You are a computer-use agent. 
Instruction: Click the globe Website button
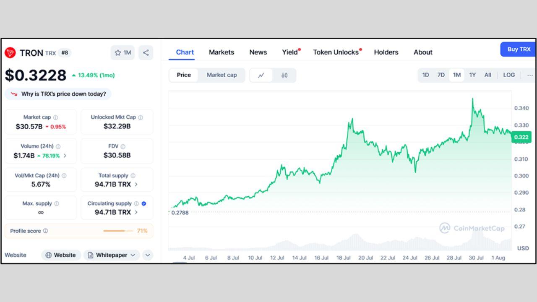point(61,255)
